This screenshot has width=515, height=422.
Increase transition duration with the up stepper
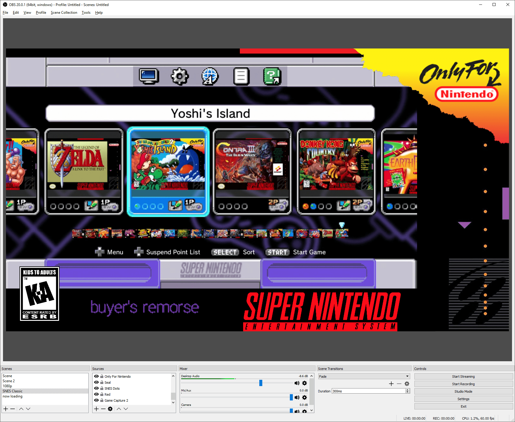pos(407,389)
